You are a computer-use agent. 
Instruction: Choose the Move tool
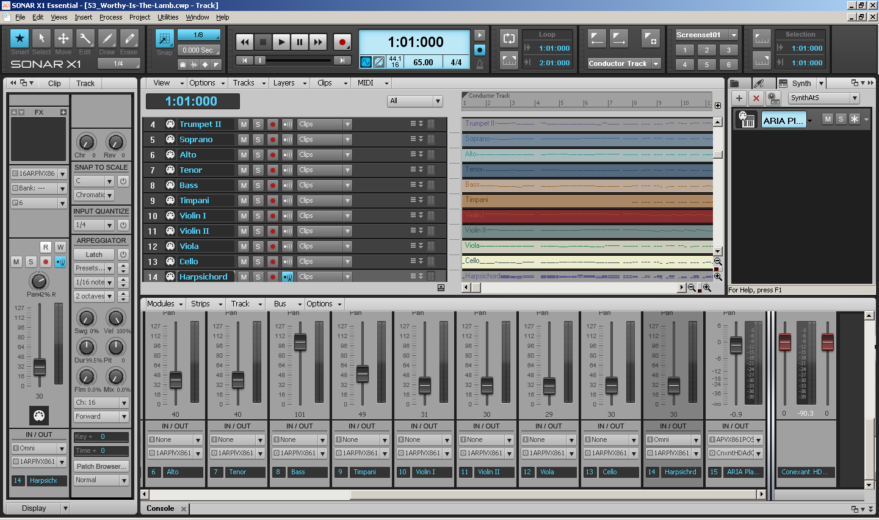pos(63,38)
